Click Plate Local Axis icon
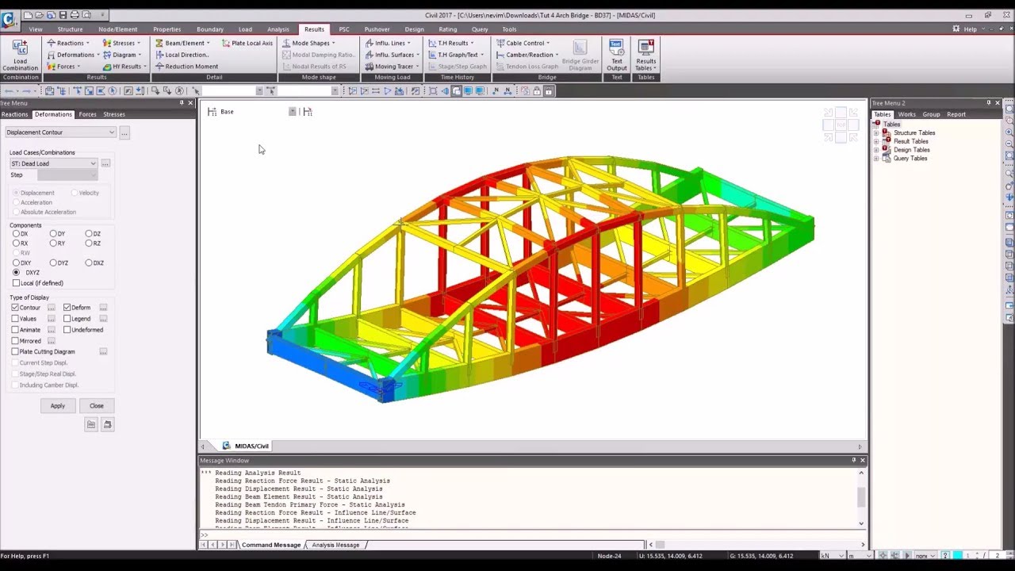 point(247,43)
